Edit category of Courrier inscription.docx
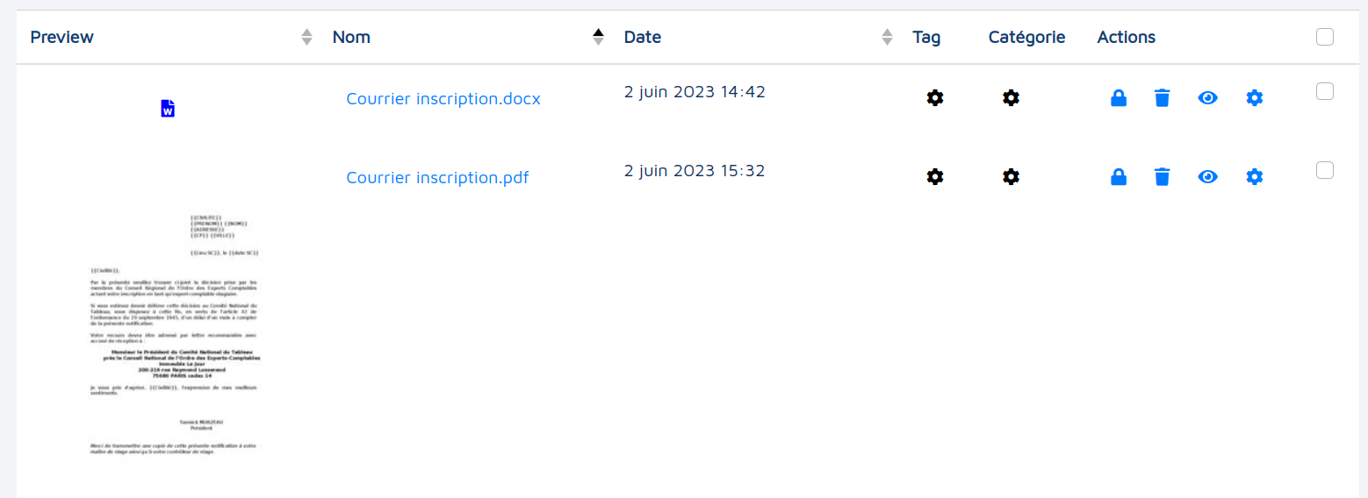The width and height of the screenshot is (1368, 498). pos(1012,98)
